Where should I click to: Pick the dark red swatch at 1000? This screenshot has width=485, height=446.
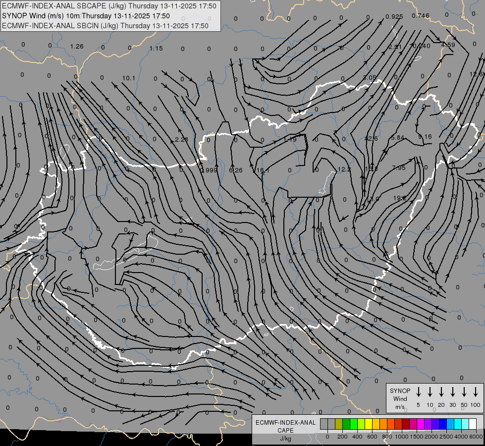[x=406, y=424]
